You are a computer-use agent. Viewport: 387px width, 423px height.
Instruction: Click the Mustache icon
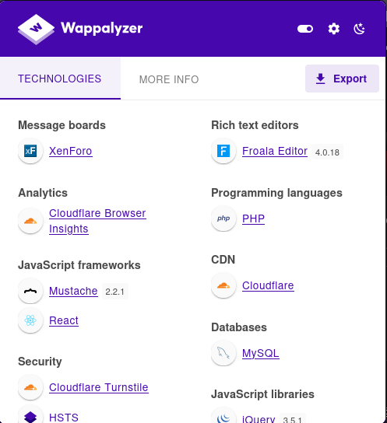tap(30, 291)
